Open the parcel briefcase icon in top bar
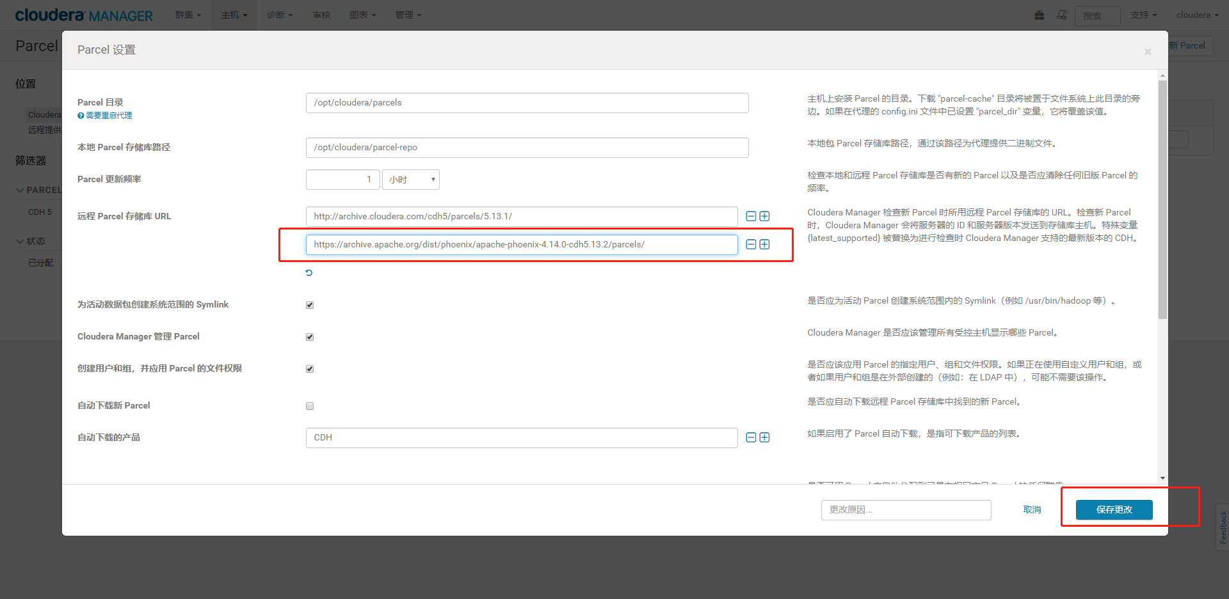The image size is (1229, 599). tap(1039, 15)
